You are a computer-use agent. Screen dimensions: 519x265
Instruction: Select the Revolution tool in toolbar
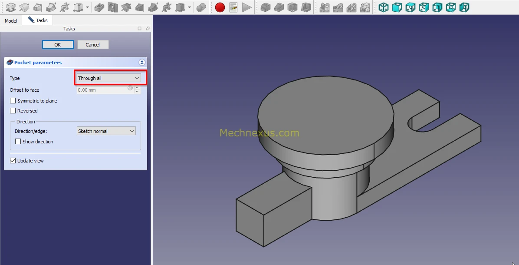(24, 7)
